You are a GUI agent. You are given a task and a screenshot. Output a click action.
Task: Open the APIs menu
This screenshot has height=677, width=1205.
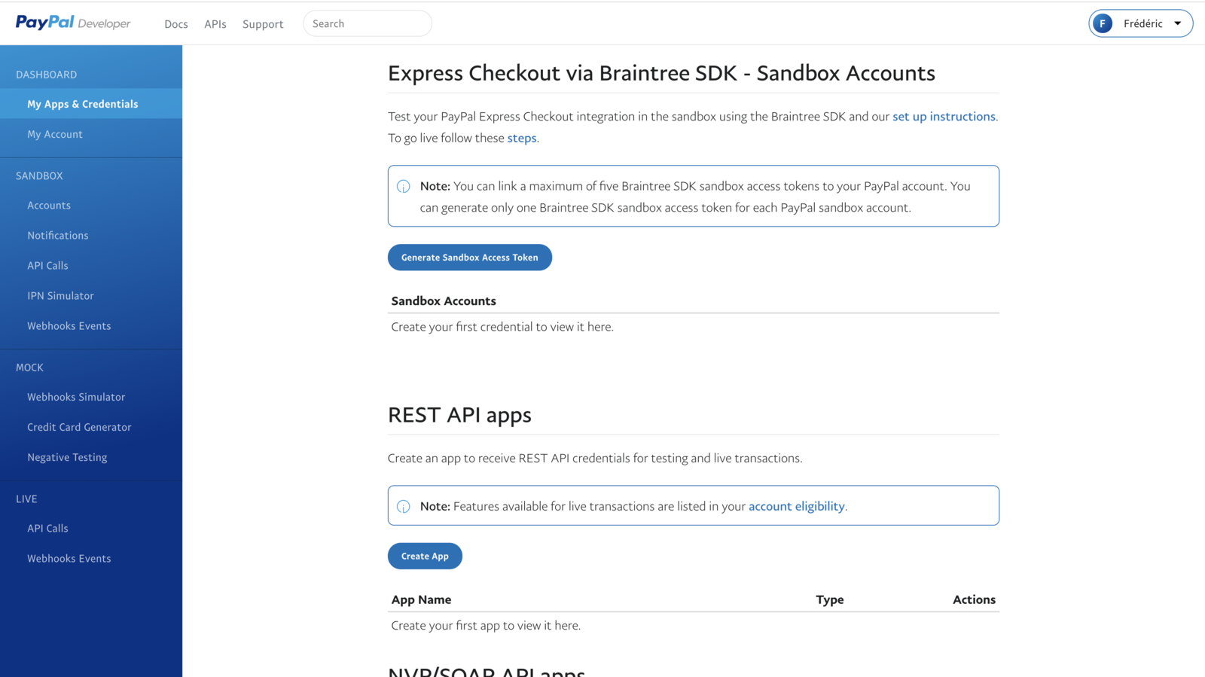pyautogui.click(x=215, y=24)
